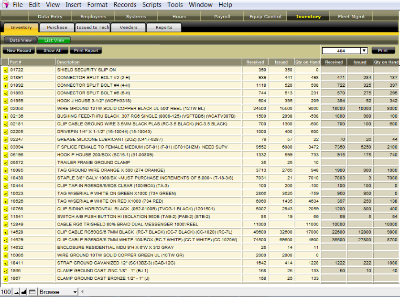Sort by the Part # column header

[x=15, y=62]
